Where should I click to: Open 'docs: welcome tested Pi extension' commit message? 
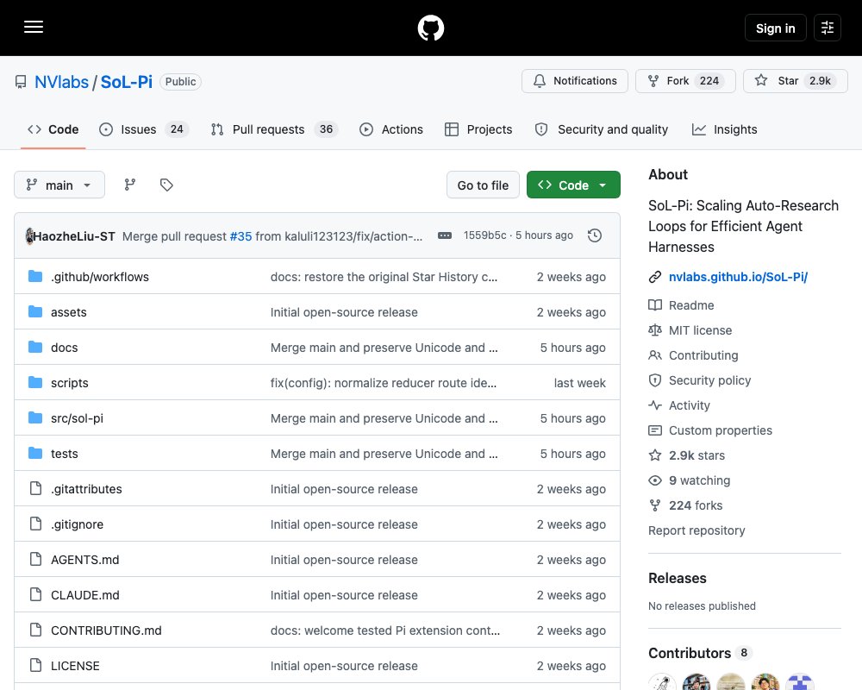(x=384, y=630)
